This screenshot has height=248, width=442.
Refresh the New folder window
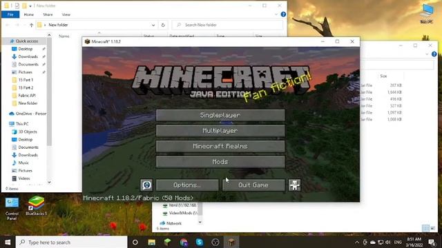tap(163, 25)
